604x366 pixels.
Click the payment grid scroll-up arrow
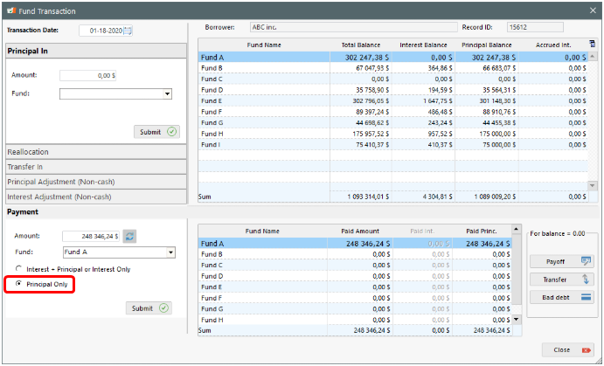point(517,230)
